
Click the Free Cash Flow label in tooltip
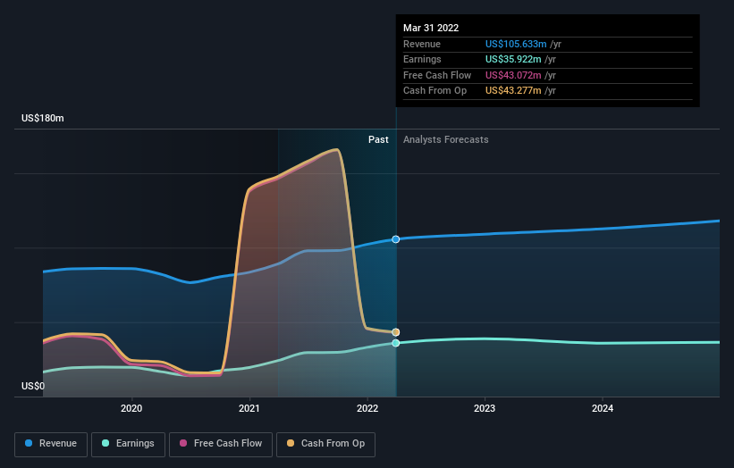pyautogui.click(x=437, y=75)
